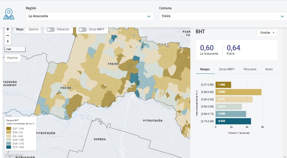Switch to Satélite map view
Image resolution: width=287 pixels, height=158 pixels.
[34, 29]
